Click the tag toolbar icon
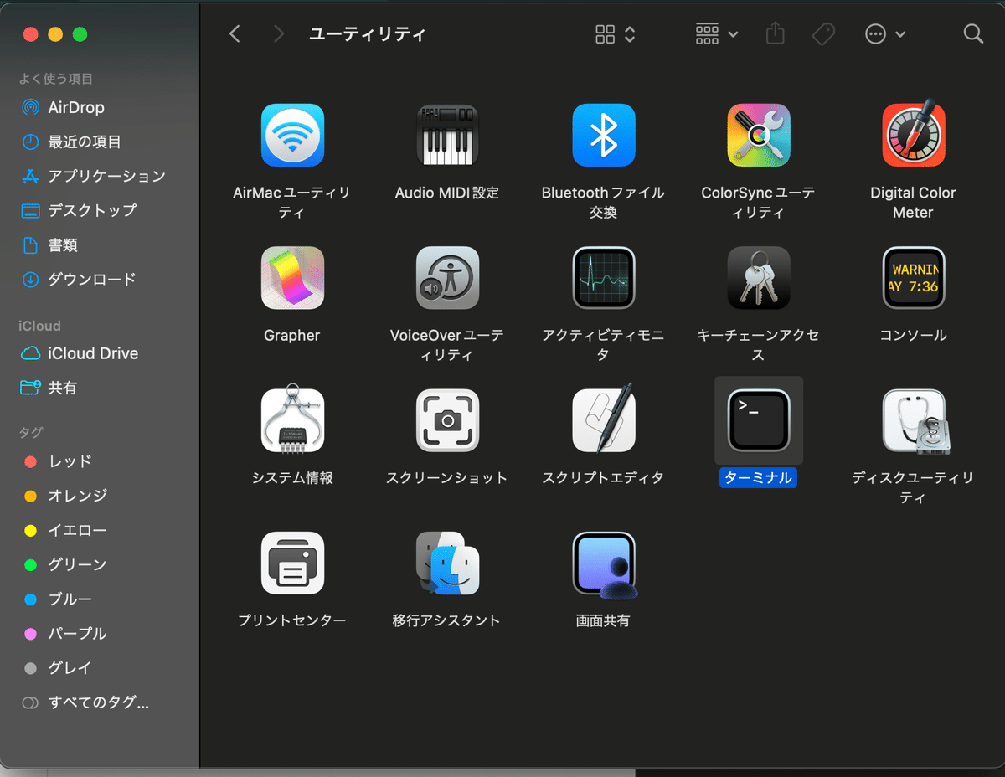This screenshot has width=1005, height=777. coord(824,33)
